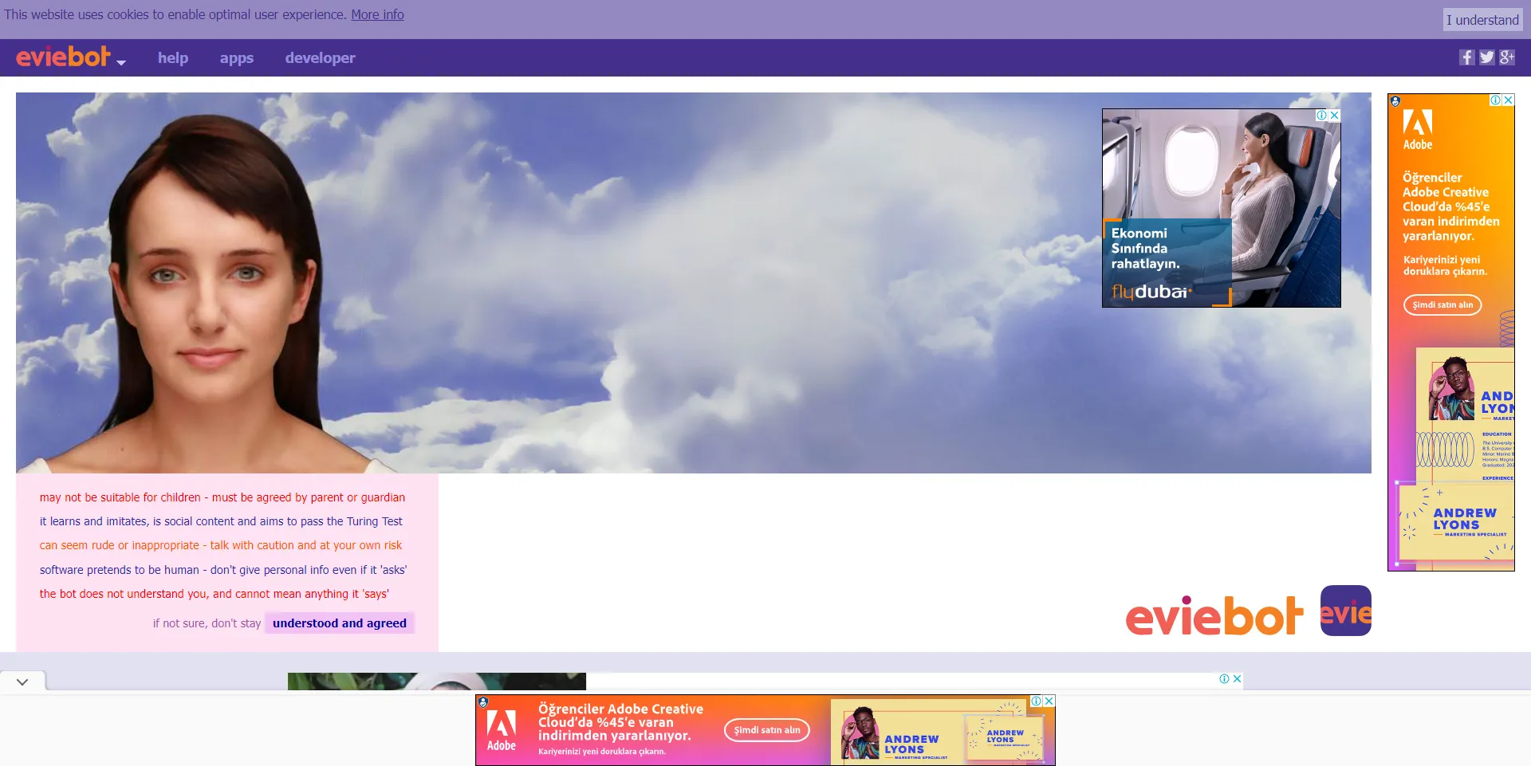Screen dimensions: 1531x766
Task: Close the bottom Adobe banner ad
Action: (x=1049, y=701)
